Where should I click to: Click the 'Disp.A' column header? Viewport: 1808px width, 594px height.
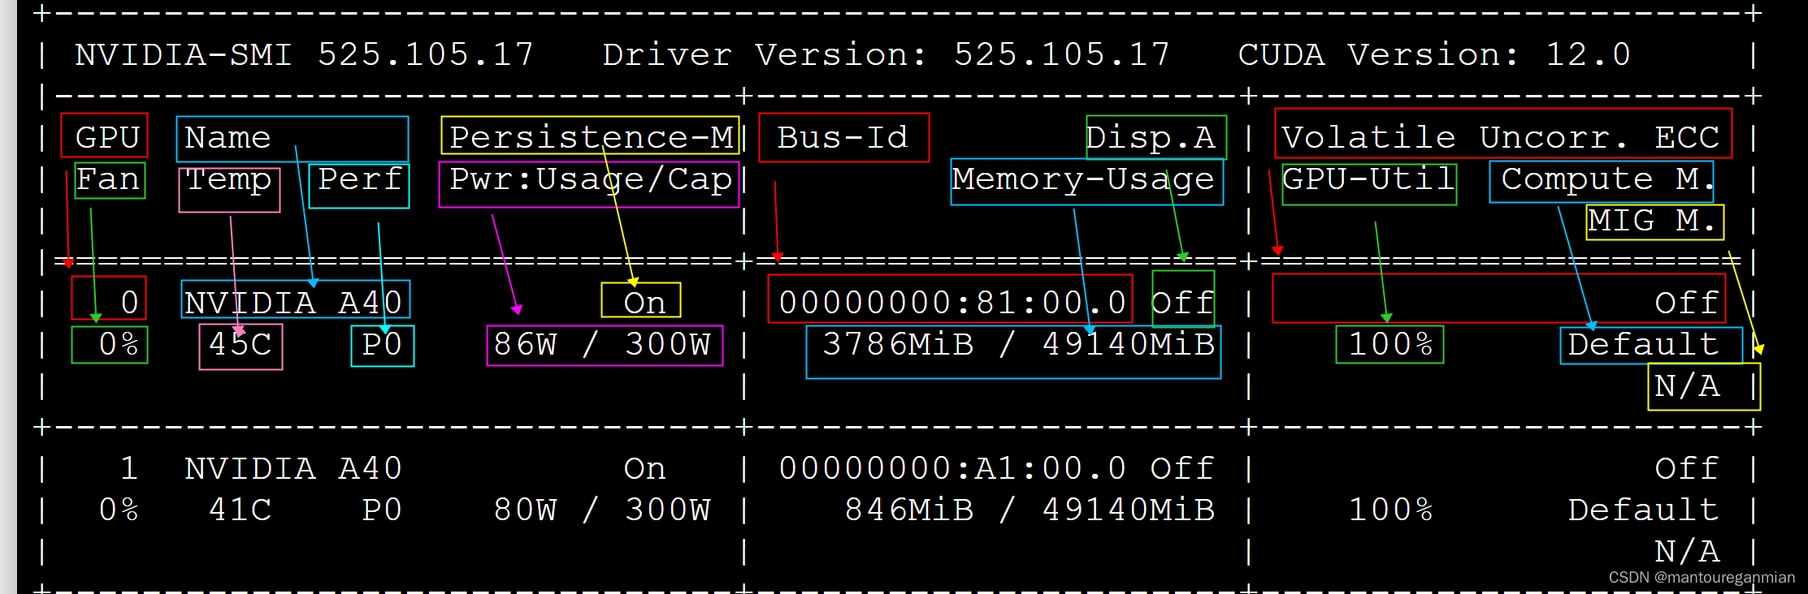[1151, 138]
